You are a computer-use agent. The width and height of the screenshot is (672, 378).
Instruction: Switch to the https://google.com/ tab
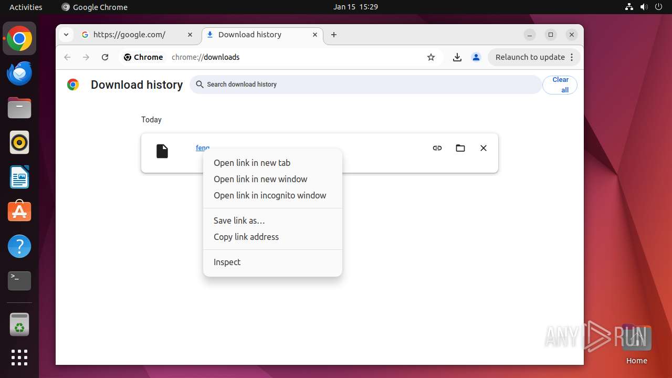(137, 35)
